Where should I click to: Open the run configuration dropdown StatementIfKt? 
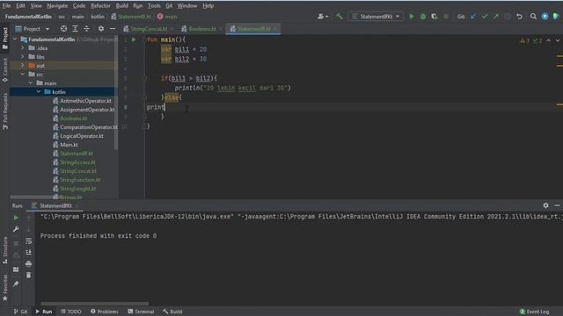tap(376, 17)
